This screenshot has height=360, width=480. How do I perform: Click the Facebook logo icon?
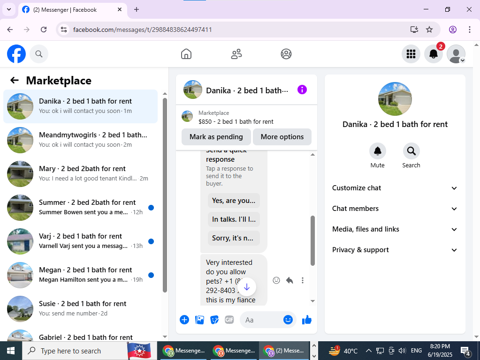click(x=16, y=54)
